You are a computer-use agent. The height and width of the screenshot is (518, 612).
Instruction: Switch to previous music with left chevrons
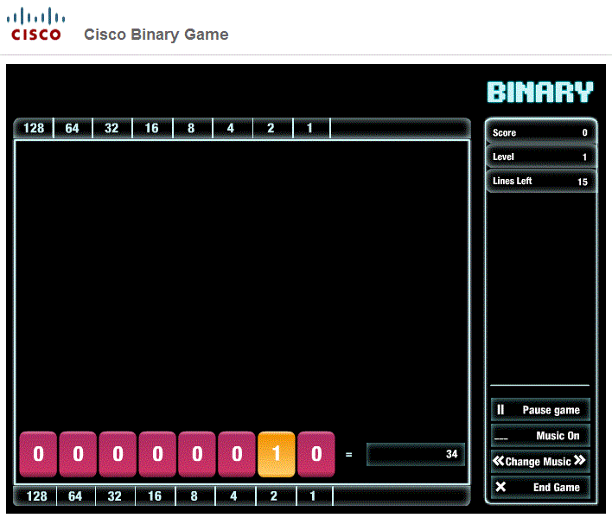499,461
